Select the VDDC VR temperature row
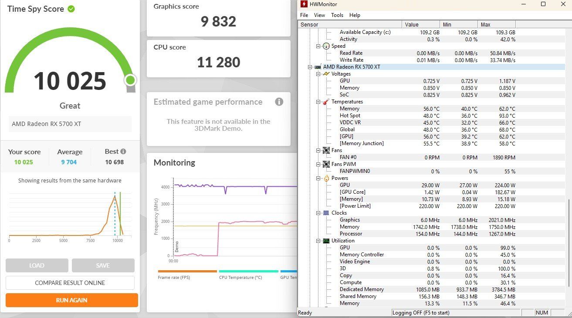Screen dimensions: 572x318 tap(431, 123)
